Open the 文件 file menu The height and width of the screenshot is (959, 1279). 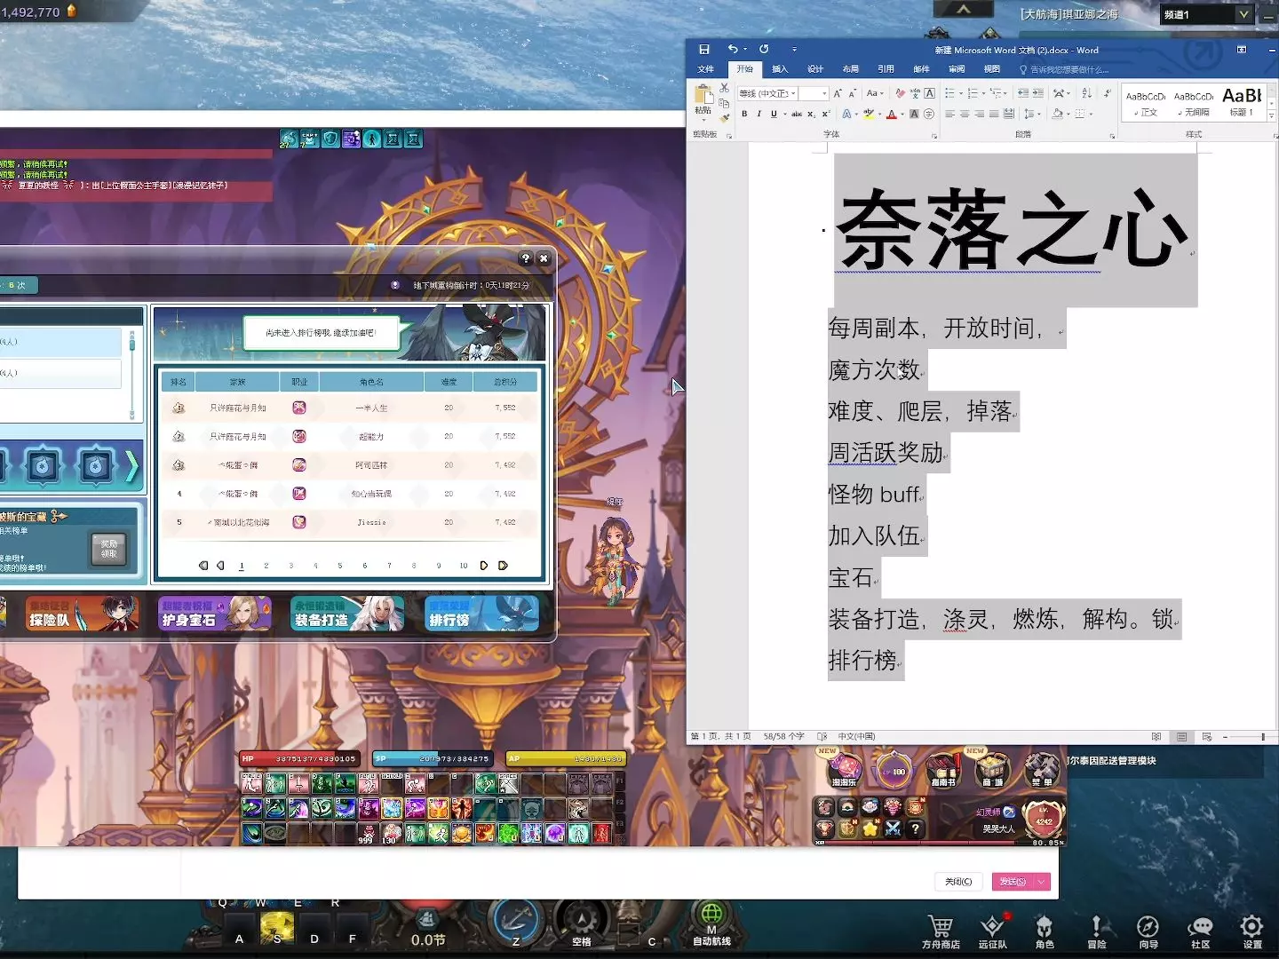click(x=706, y=69)
